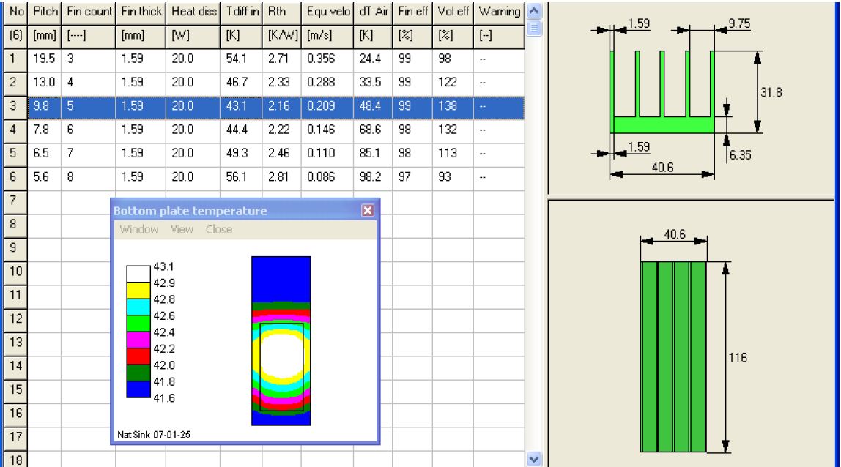Open the Window menu in temperature popup
Screen dimensions: 841x467
point(139,230)
